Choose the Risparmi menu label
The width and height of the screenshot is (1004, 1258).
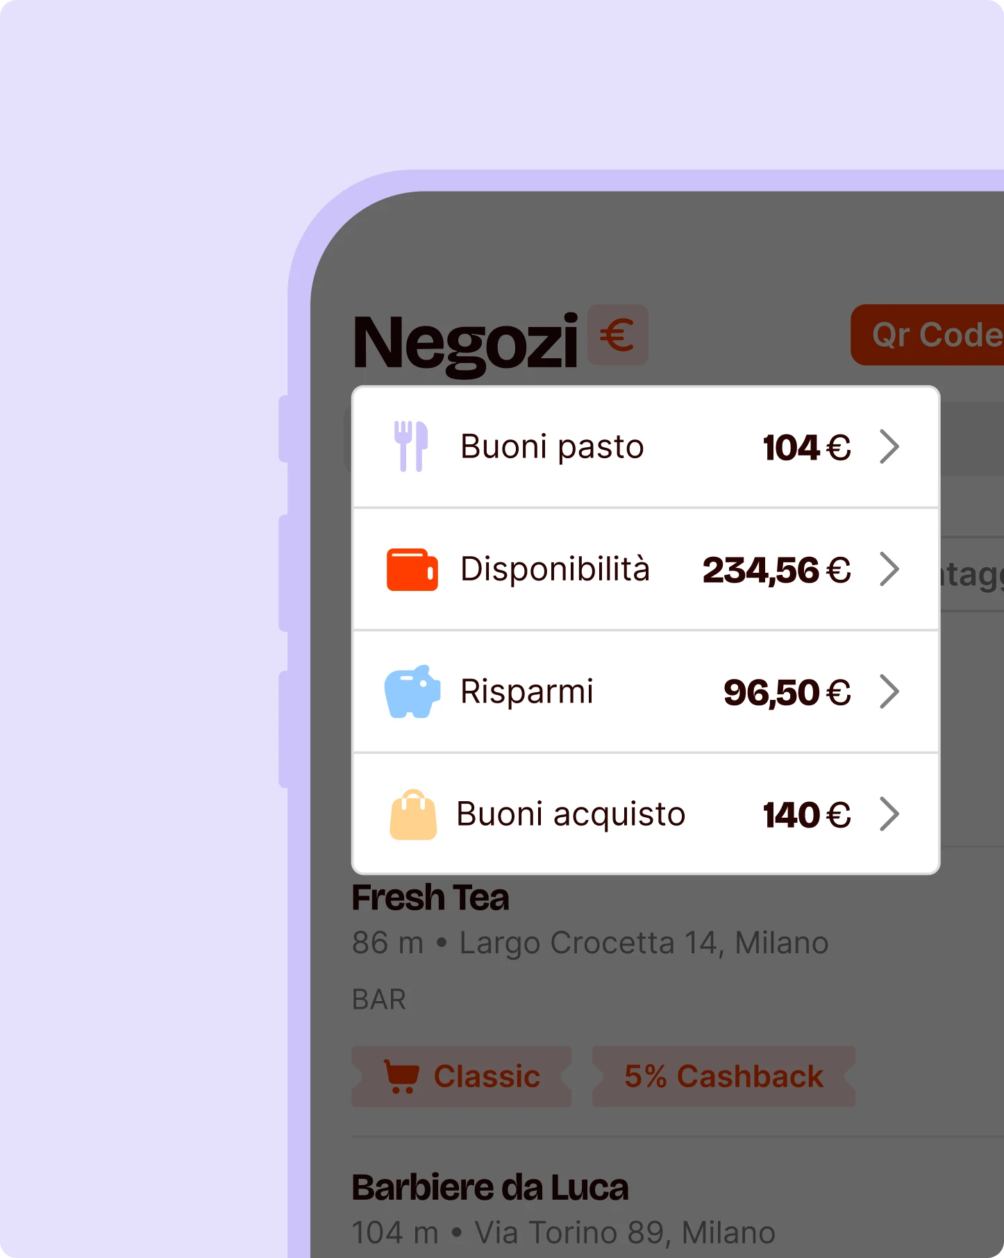pos(526,691)
